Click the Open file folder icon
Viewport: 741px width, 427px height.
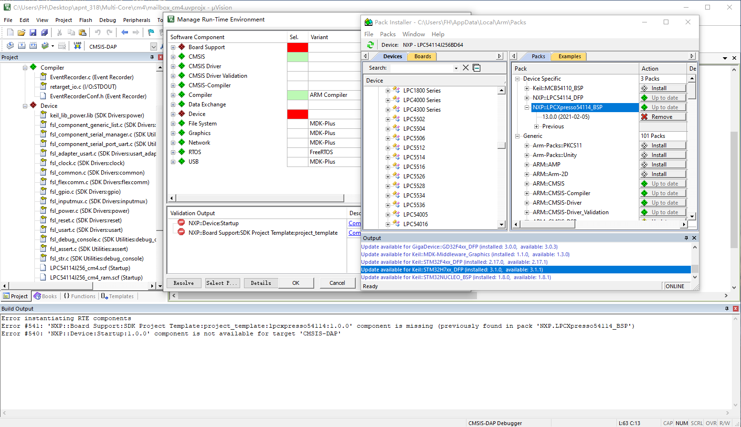click(x=21, y=32)
